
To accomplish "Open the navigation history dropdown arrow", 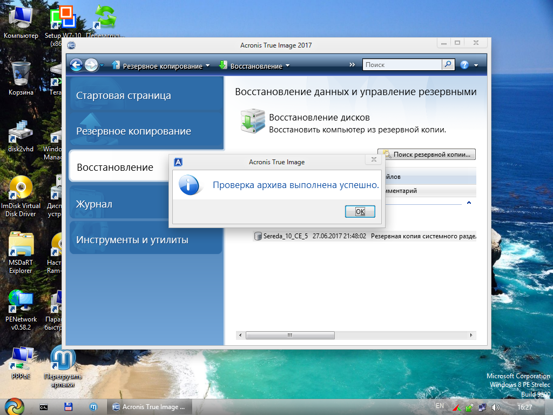I will [x=102, y=65].
